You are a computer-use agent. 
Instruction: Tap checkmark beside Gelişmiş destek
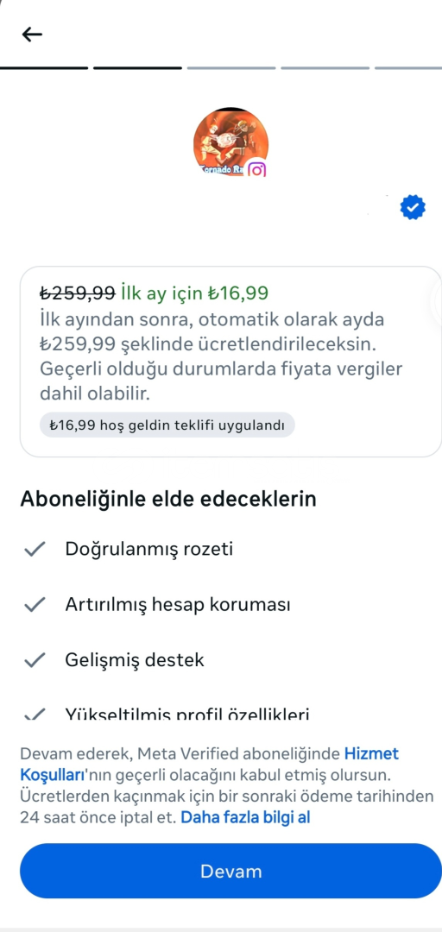click(35, 660)
